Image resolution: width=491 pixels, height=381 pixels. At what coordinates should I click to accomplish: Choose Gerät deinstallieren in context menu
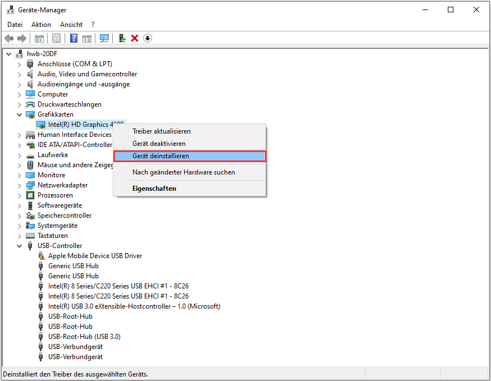point(190,156)
